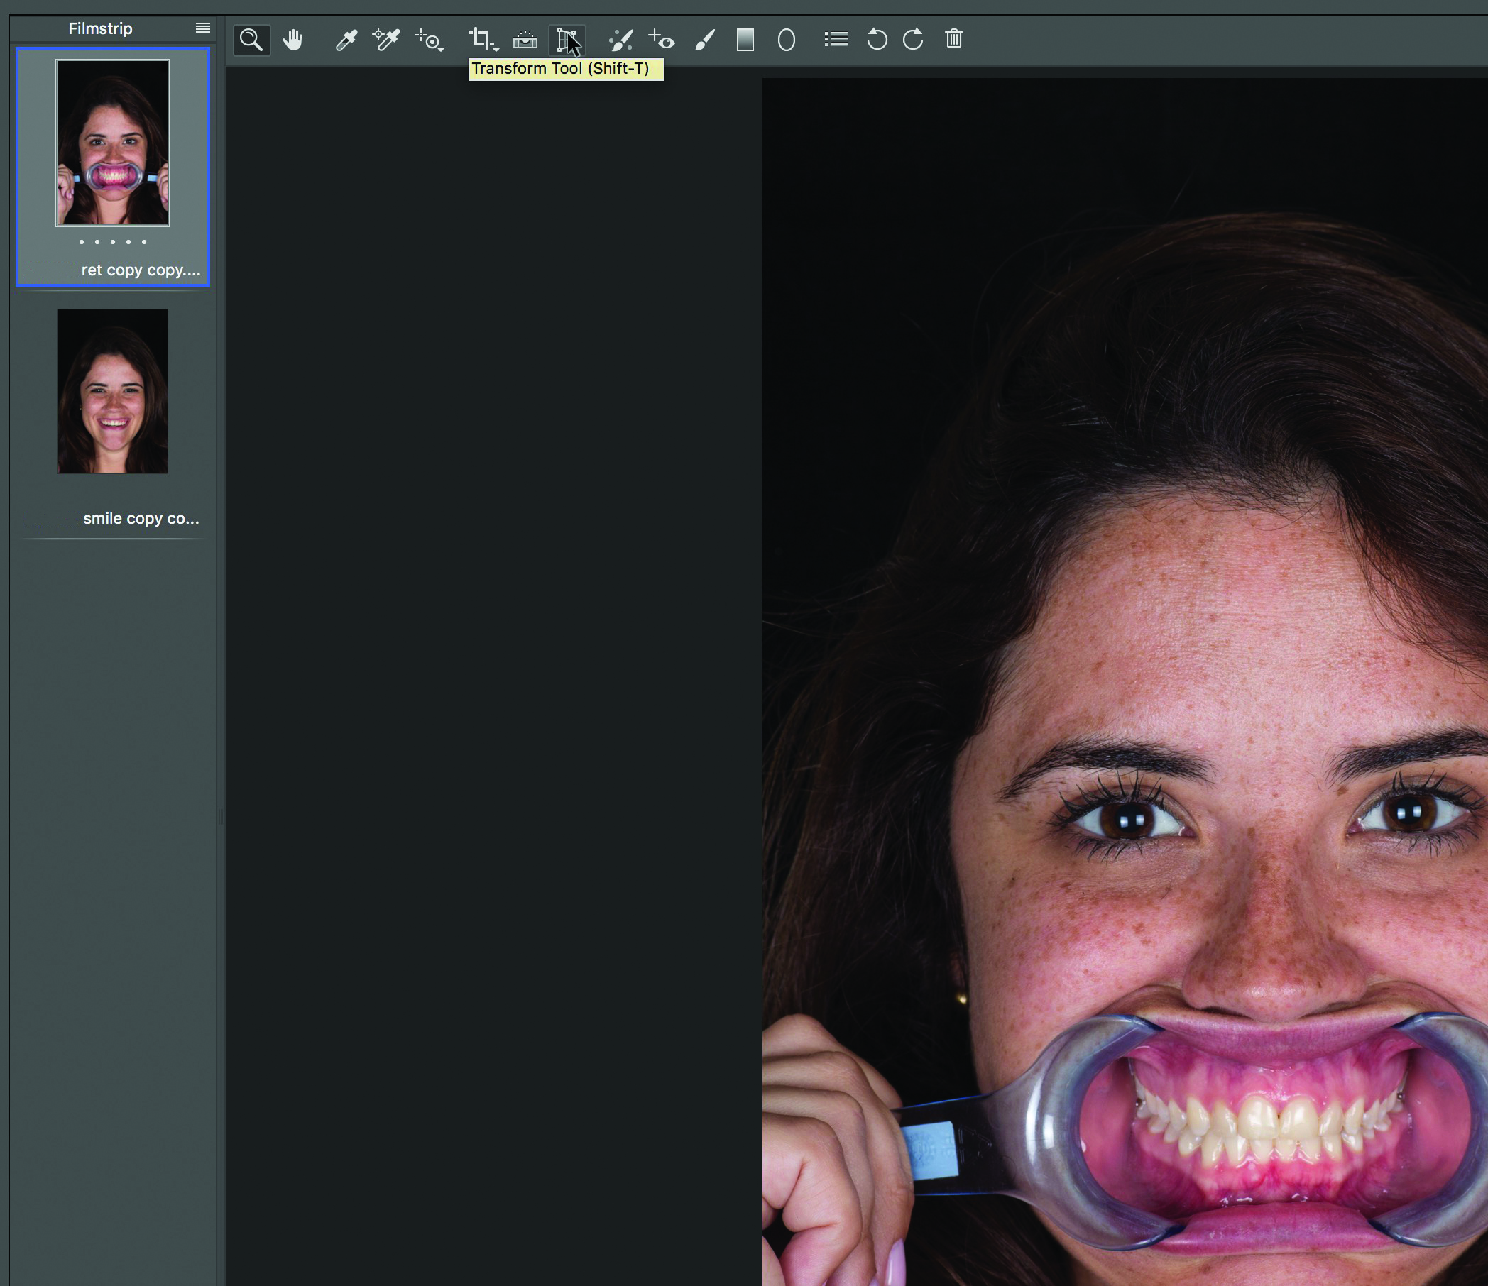Select the smile copy filmstrip thumbnail
The width and height of the screenshot is (1488, 1286).
point(113,391)
